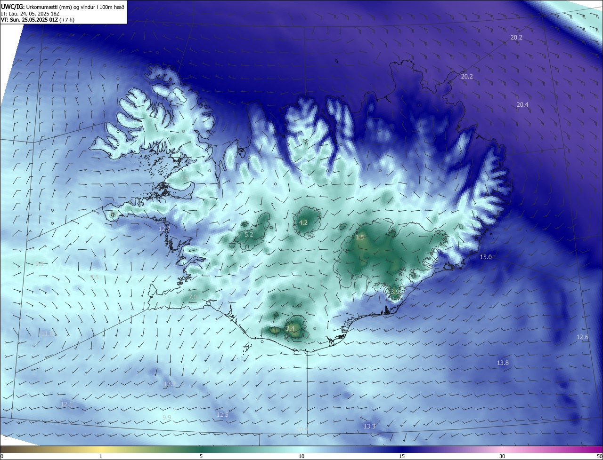Click the 10 tick on the color scale
603x460 pixels.
tap(301, 456)
